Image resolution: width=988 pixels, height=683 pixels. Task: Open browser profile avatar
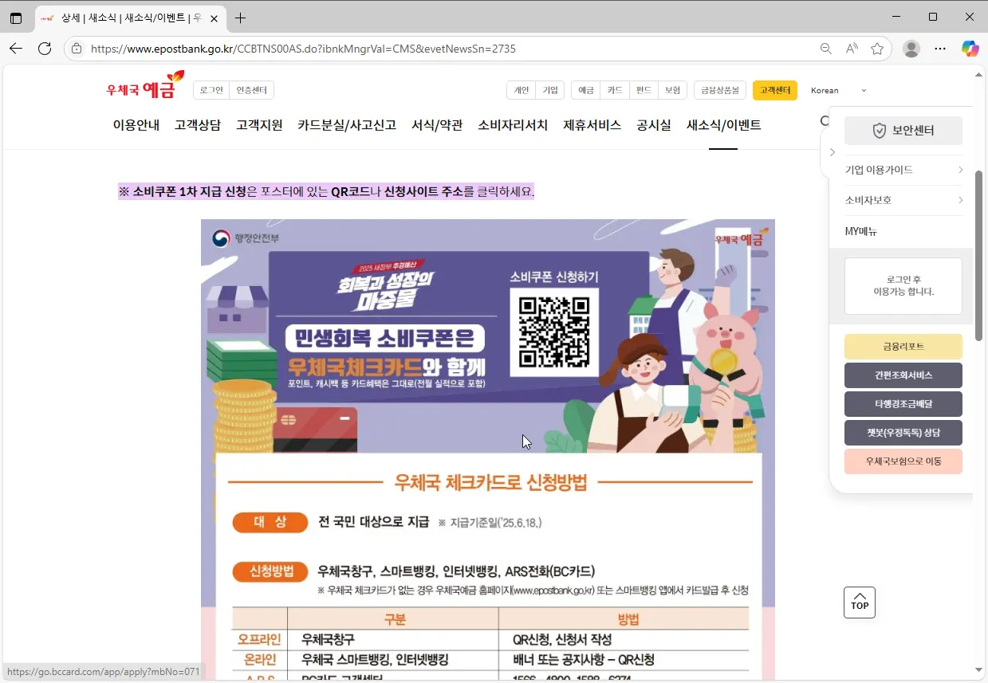(911, 49)
